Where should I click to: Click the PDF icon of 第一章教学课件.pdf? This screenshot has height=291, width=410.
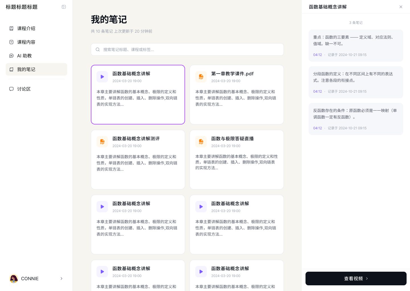click(x=201, y=77)
